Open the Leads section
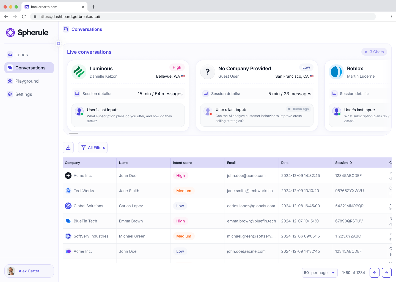 point(21,55)
